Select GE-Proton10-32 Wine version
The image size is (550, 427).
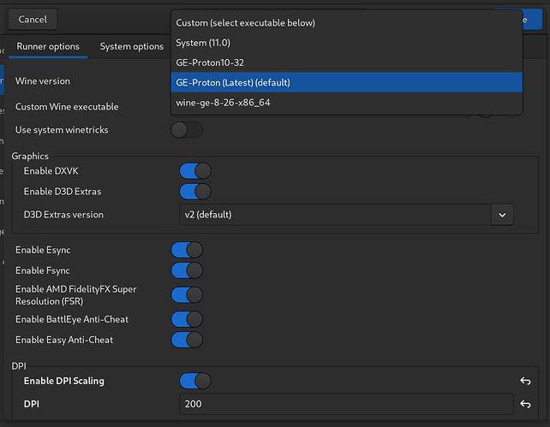pos(346,62)
